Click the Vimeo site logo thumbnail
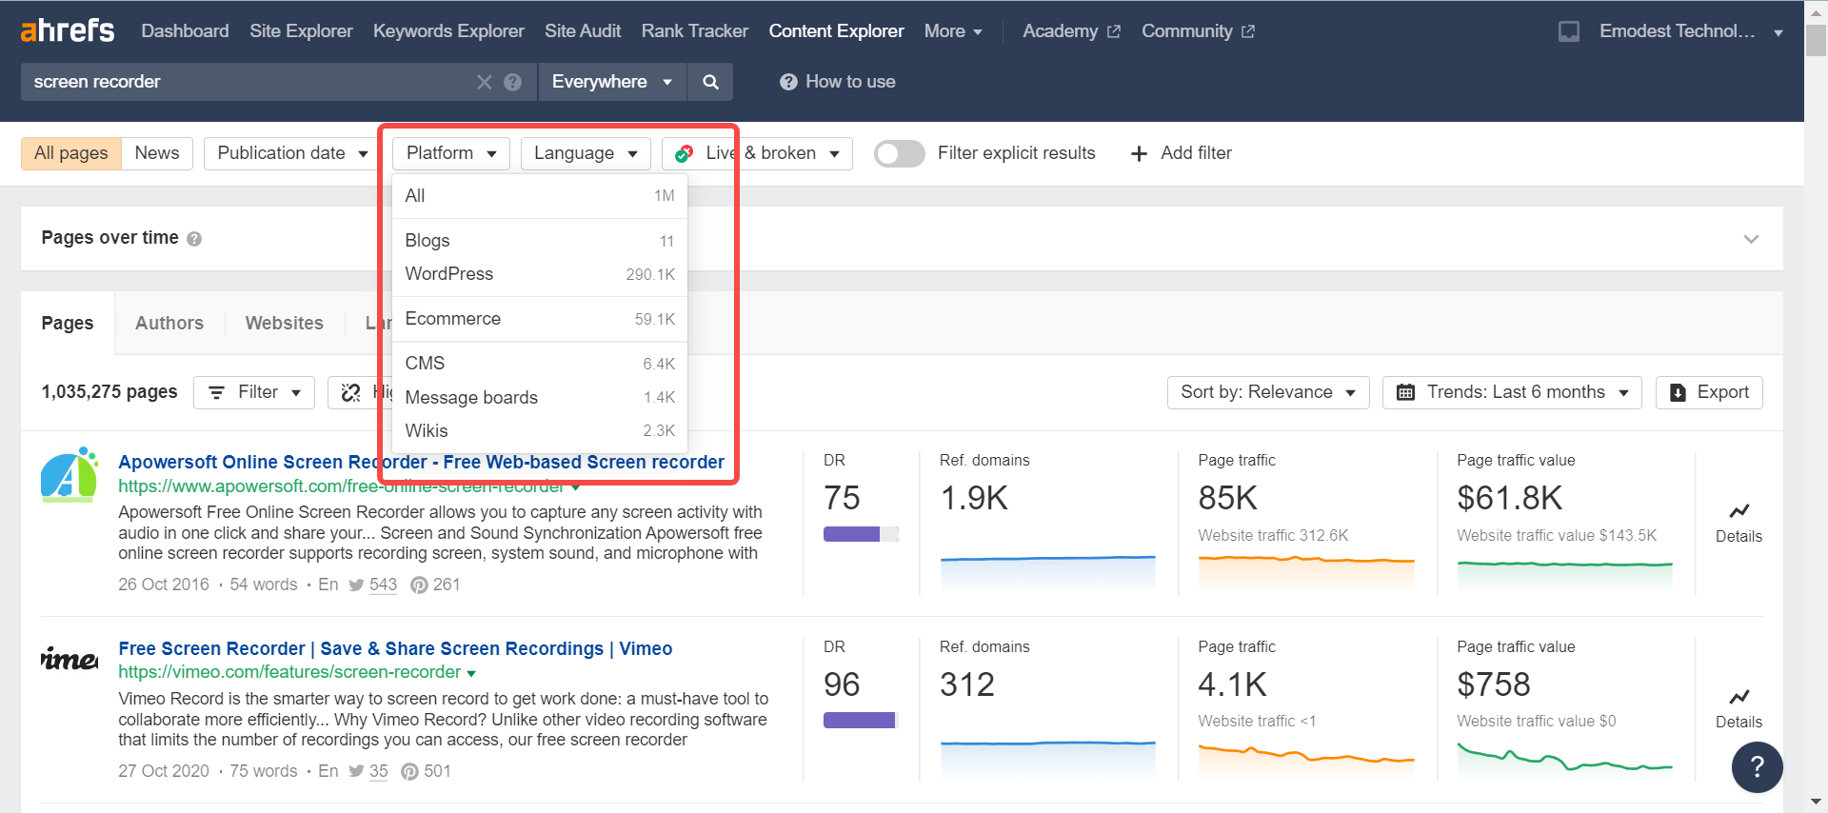This screenshot has width=1828, height=813. [69, 659]
